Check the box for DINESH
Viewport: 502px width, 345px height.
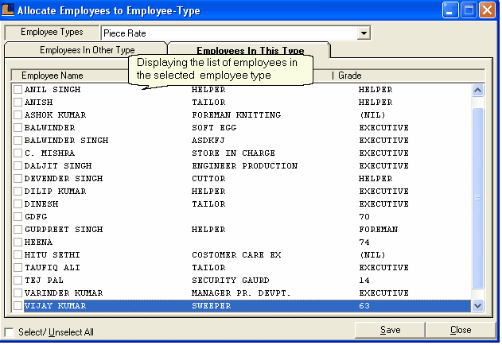18,204
